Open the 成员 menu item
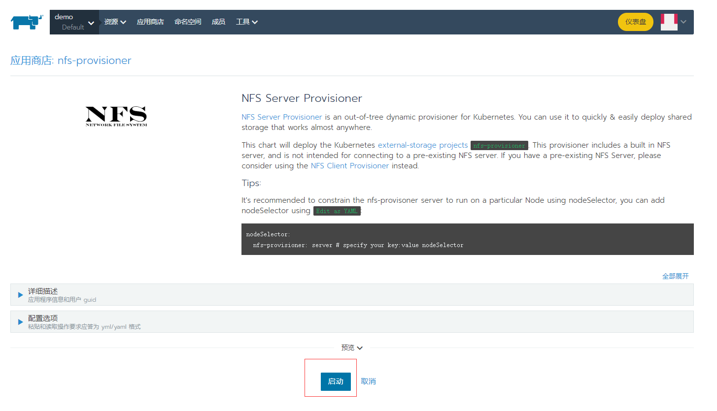This screenshot has width=717, height=411. tap(218, 22)
